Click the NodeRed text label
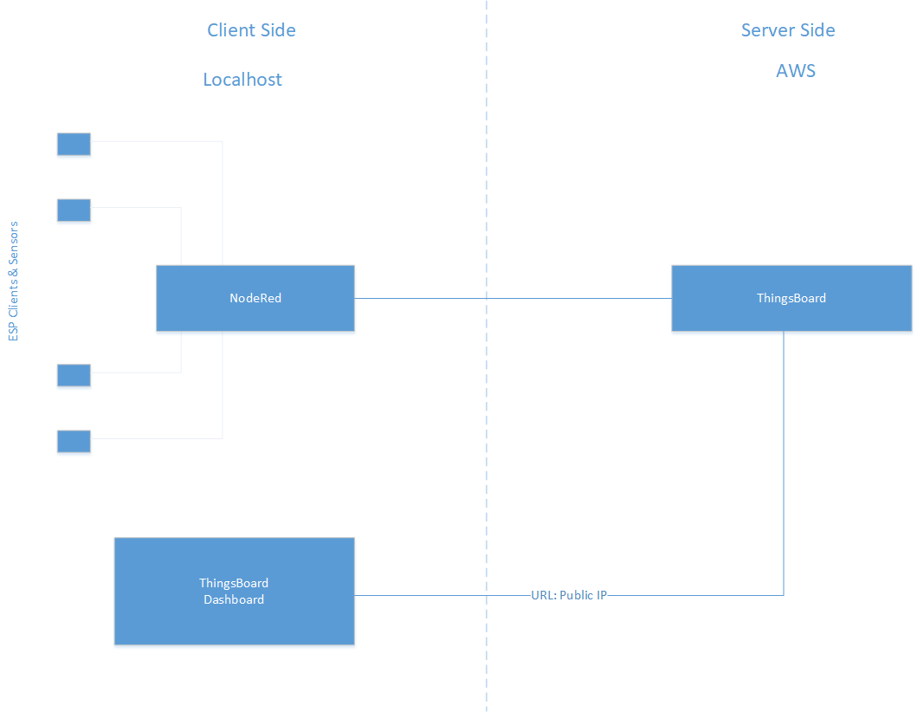Image resolution: width=917 pixels, height=712 pixels. 255,298
